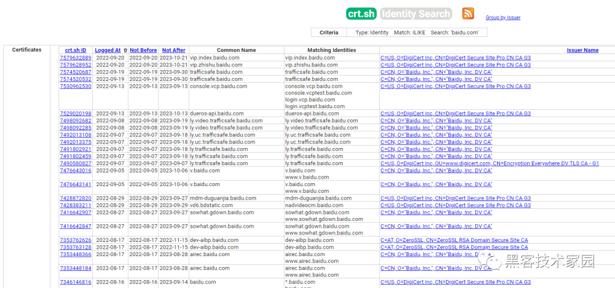Open DigiCert issuer link for mdm-duguanjia.baidu.com
615x288 pixels.
coord(456,198)
